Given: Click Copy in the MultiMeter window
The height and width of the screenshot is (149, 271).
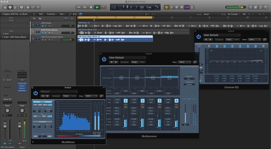Looking at the screenshot, I should tap(66, 96).
